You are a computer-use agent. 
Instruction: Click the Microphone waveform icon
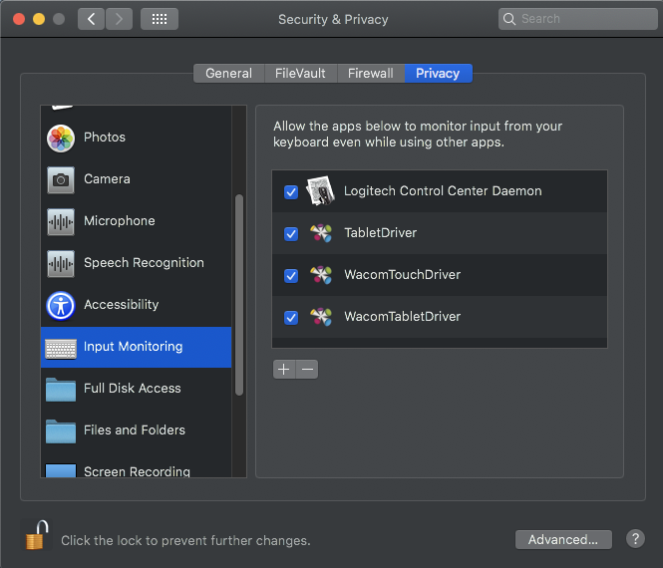pyautogui.click(x=61, y=222)
